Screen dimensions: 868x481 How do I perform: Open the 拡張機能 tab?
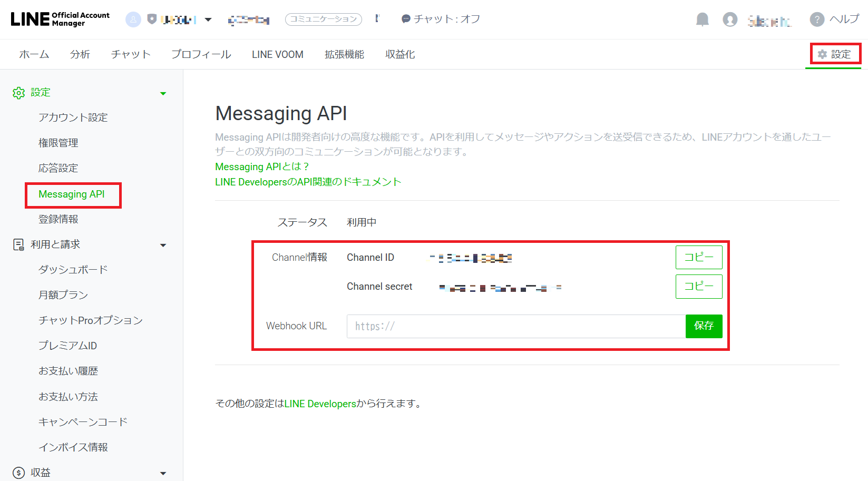344,54
